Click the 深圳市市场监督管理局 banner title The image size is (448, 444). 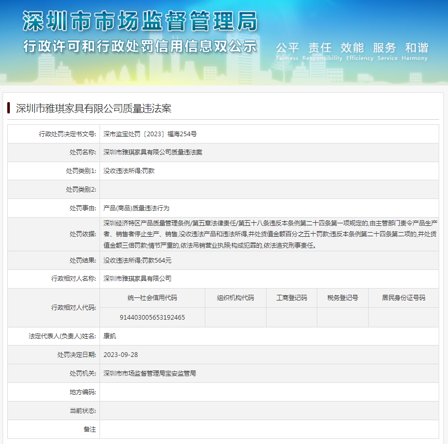point(140,22)
